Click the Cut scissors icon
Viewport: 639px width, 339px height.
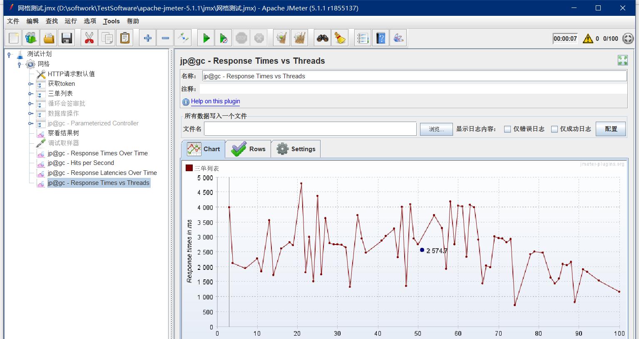(x=89, y=38)
